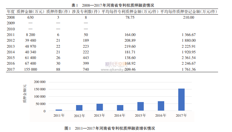
Task: Click the 2013 row year cell
Action: [11, 46]
